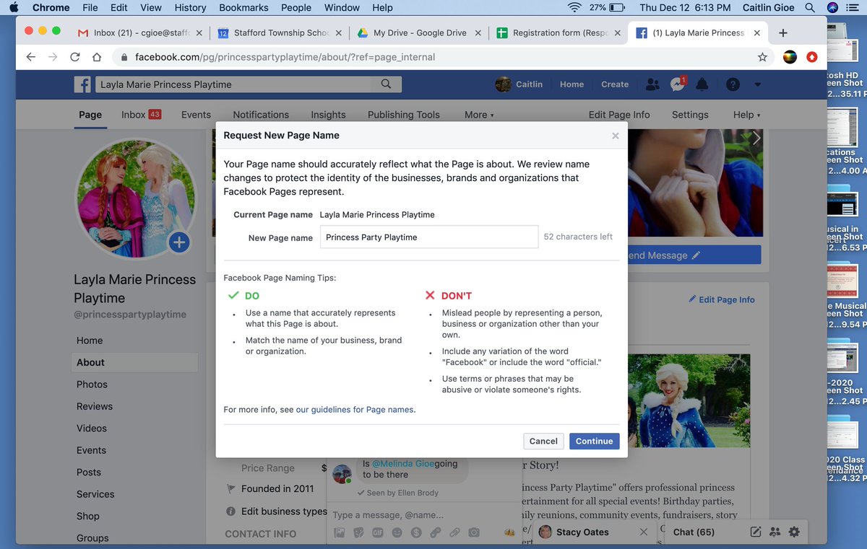This screenshot has height=549, width=867.
Task: Click the battery status icon
Action: coord(618,7)
